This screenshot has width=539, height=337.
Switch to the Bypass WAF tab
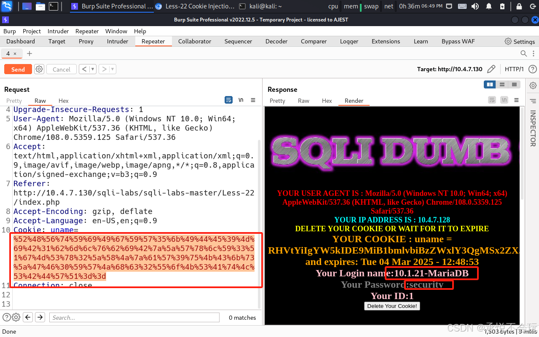458,41
